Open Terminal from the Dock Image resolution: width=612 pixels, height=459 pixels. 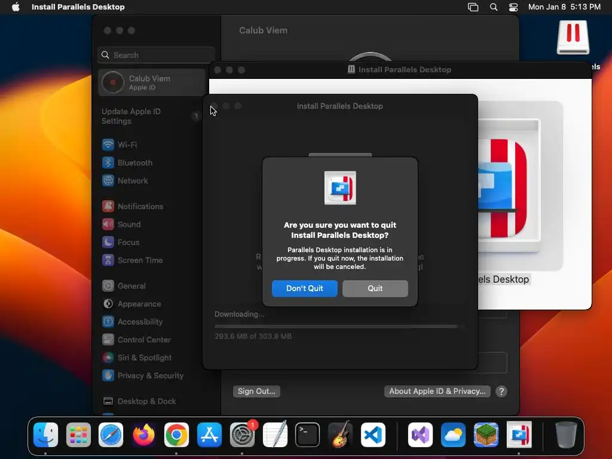(x=308, y=435)
